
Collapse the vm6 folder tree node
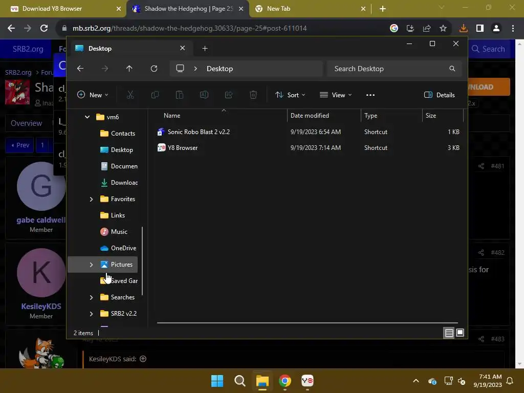coord(87,117)
